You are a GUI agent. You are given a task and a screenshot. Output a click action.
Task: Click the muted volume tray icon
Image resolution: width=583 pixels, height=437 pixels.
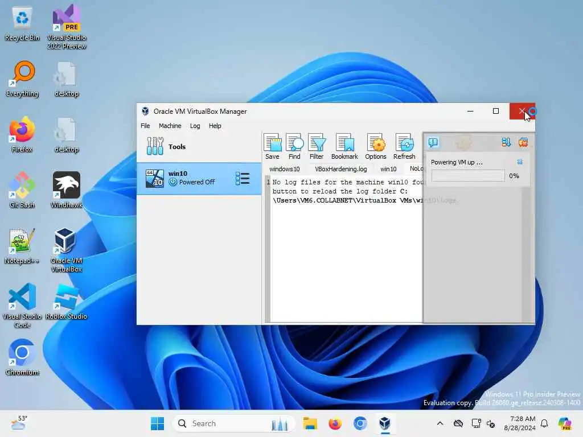[x=491, y=423]
